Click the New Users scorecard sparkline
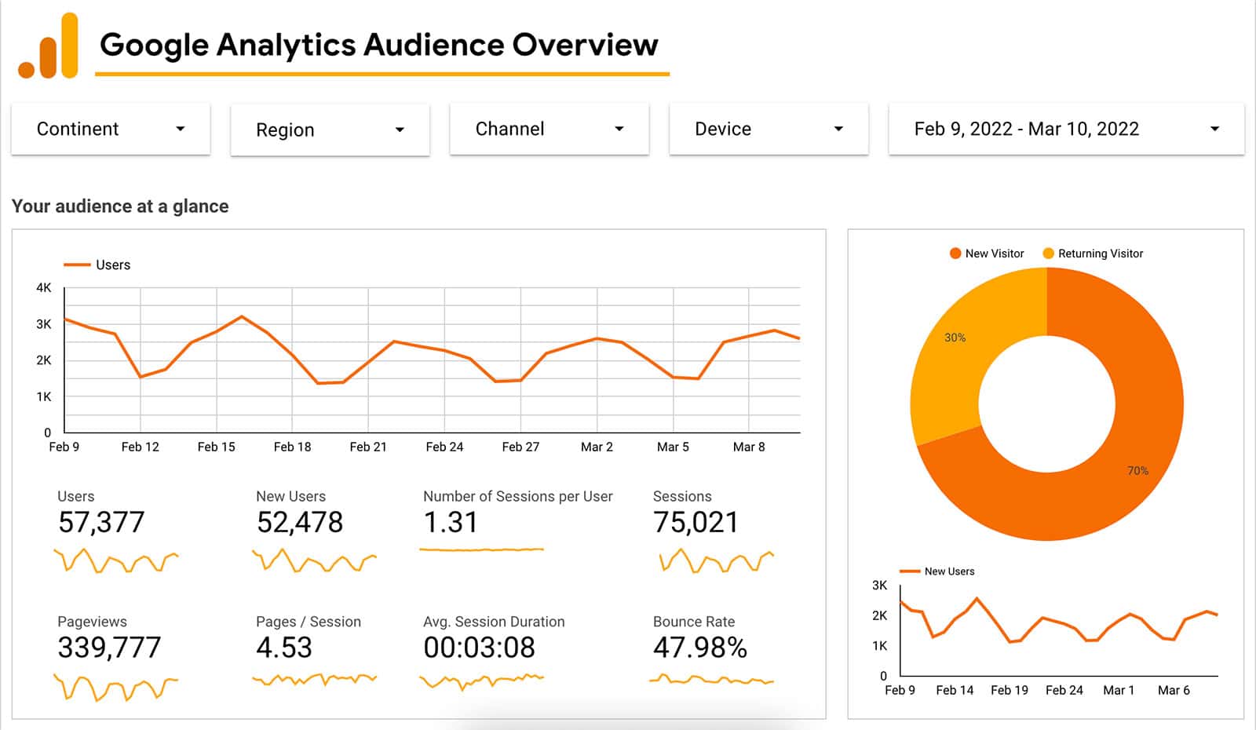Image resolution: width=1256 pixels, height=730 pixels. (314, 560)
